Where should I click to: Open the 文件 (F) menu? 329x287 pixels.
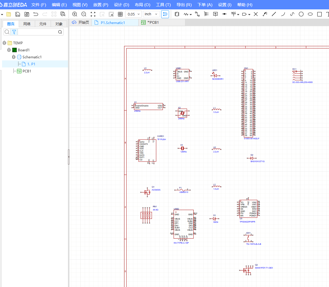tap(39, 5)
